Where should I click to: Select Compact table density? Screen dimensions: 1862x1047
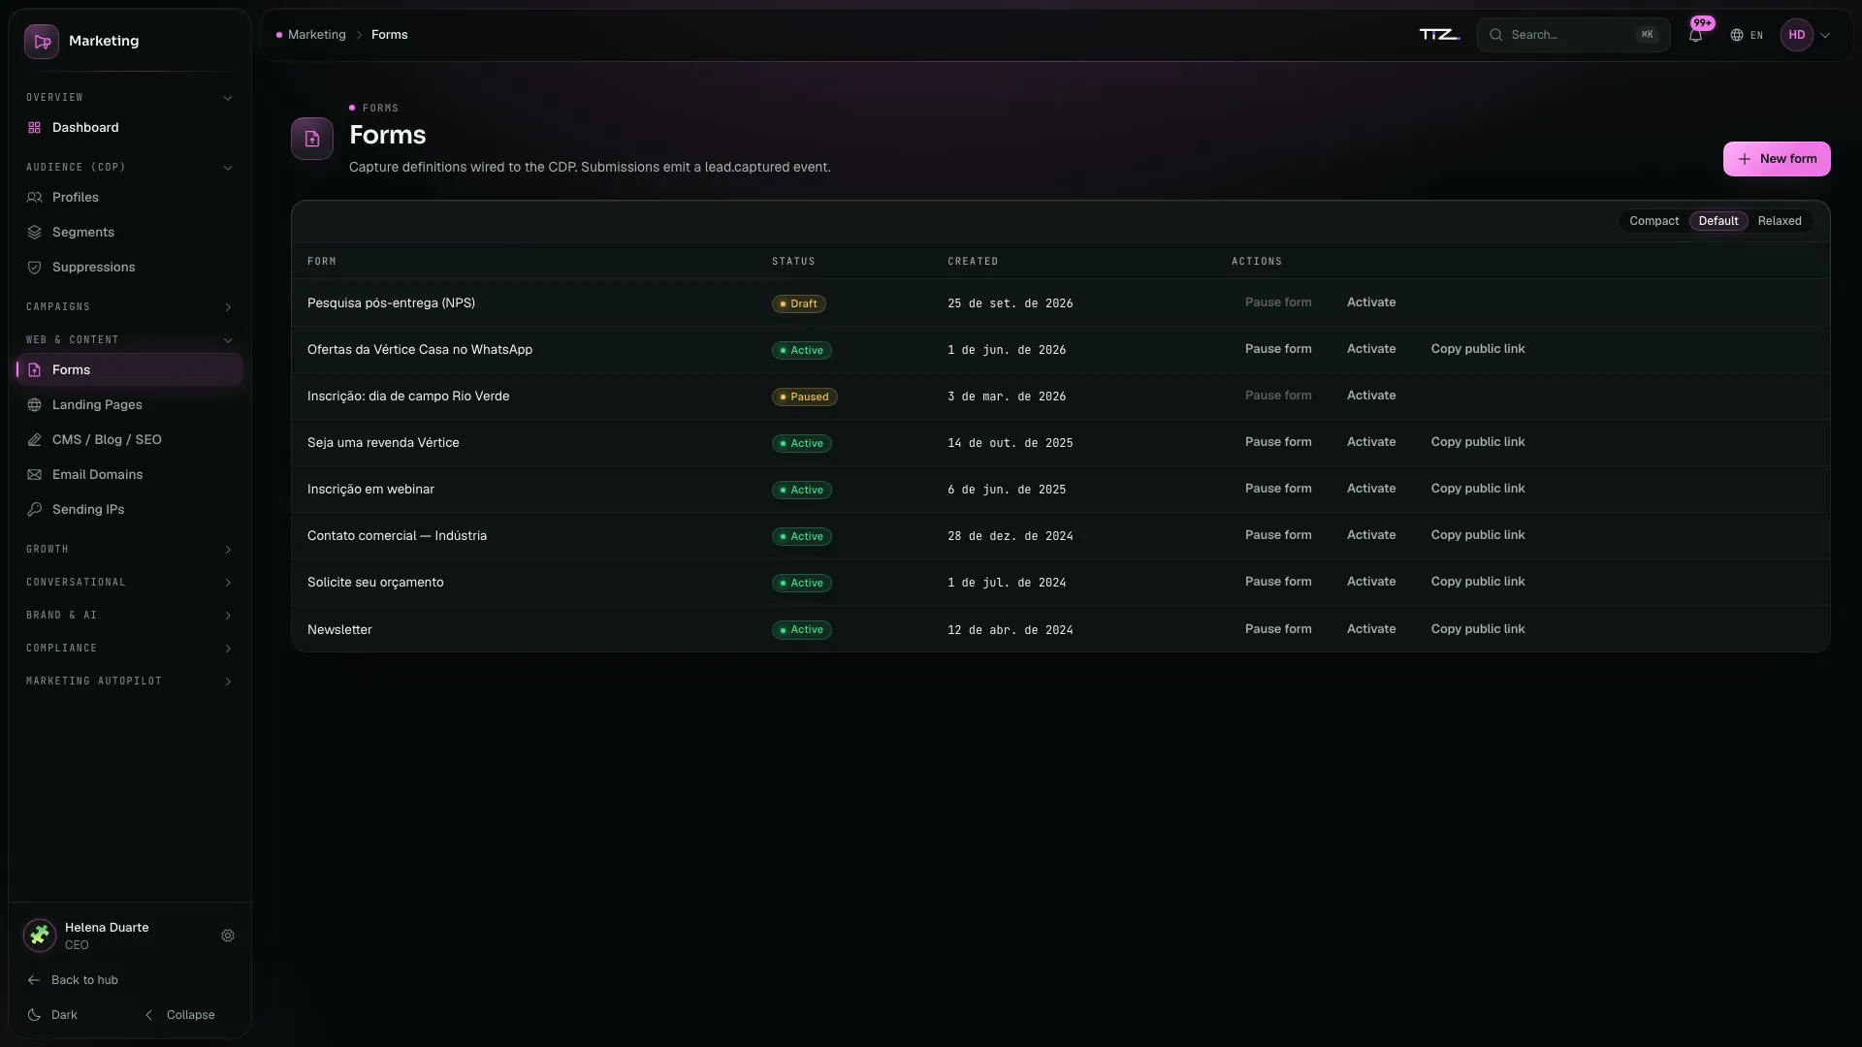click(1653, 221)
